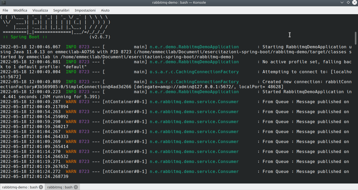Click 'Starting RabbitmqDemoApplication' log message

pos(304,47)
